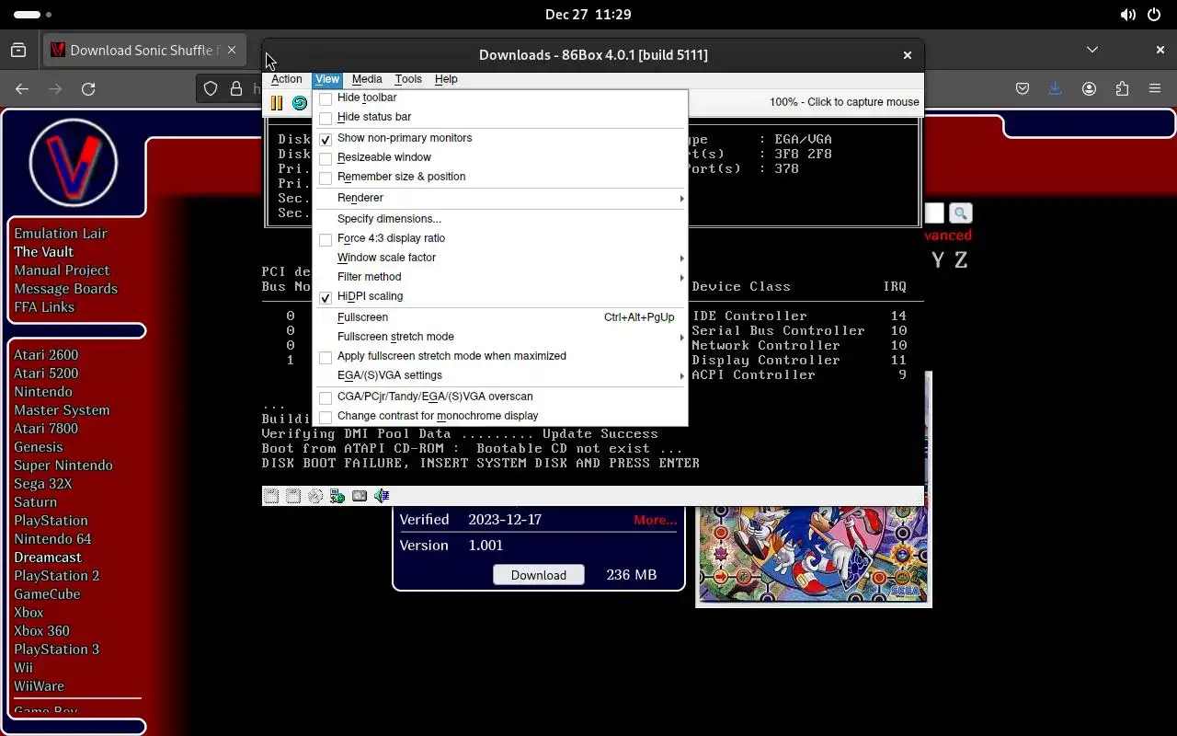The width and height of the screenshot is (1177, 736).
Task: Click the search magnifier icon on webpage
Action: coord(960,213)
